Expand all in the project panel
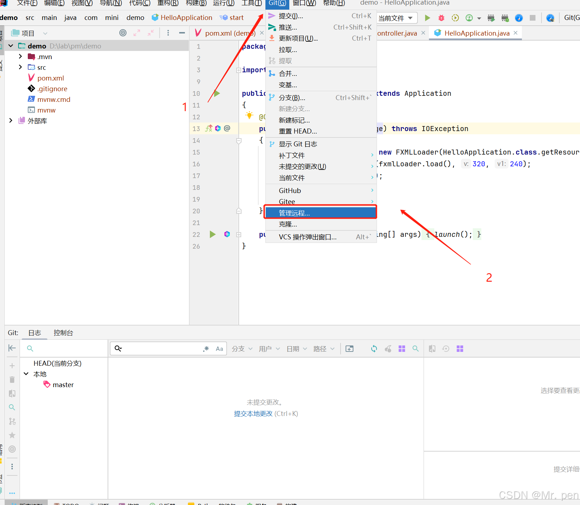Image resolution: width=580 pixels, height=505 pixels. pos(137,33)
